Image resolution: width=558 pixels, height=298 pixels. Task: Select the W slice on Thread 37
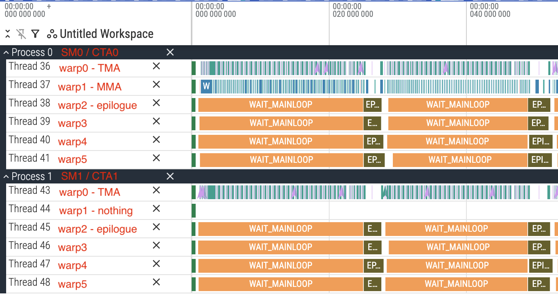click(206, 87)
